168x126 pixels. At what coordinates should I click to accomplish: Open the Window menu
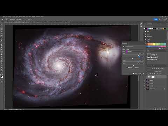[x=38, y=17]
